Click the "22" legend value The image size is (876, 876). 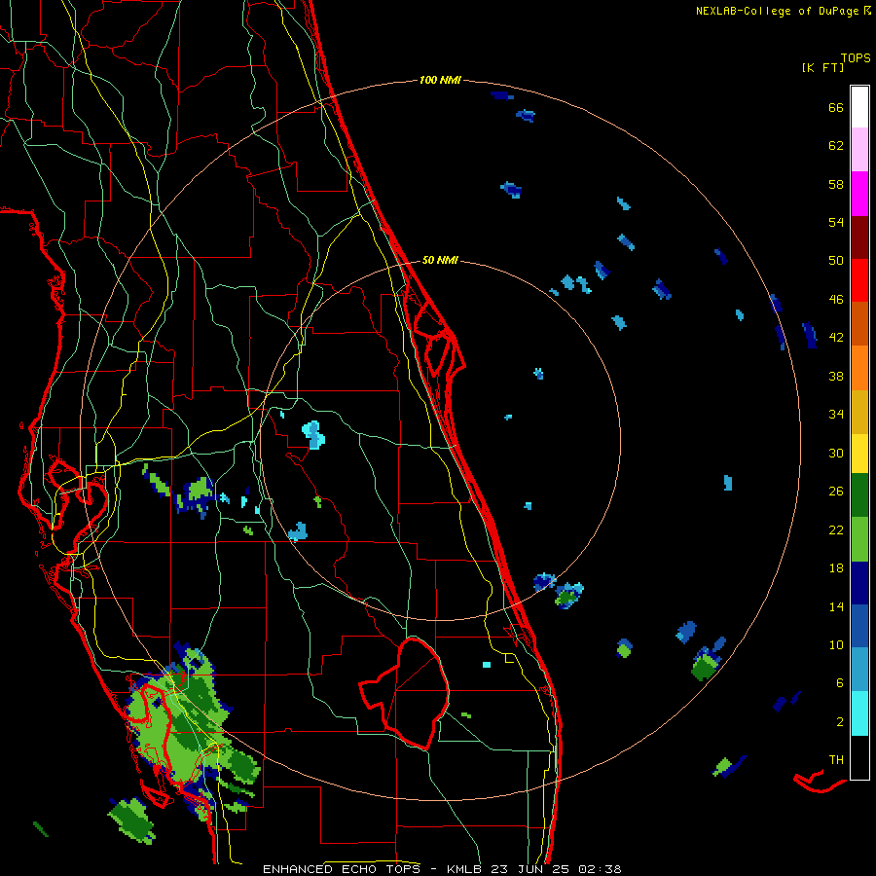tap(836, 529)
